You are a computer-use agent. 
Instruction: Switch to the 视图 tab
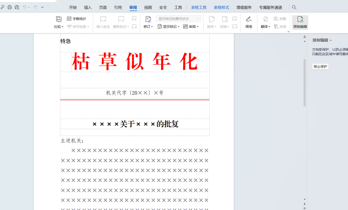click(x=148, y=7)
